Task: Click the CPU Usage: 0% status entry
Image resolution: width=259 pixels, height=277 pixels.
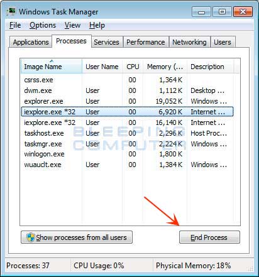Action: 99,266
